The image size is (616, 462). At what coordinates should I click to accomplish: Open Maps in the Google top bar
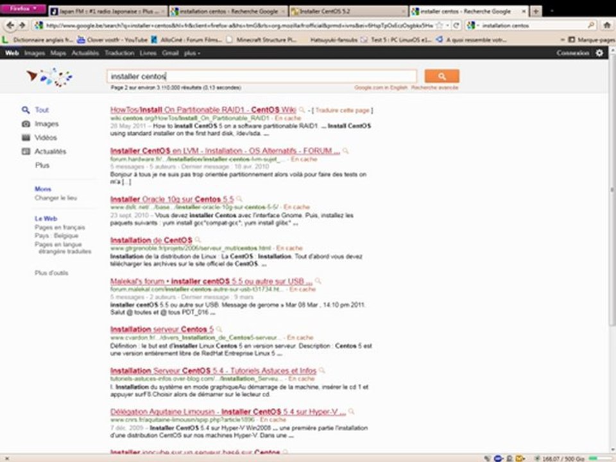(58, 53)
